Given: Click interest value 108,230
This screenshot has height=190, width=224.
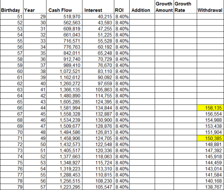Looking at the screenshot, I should [104, 181].
